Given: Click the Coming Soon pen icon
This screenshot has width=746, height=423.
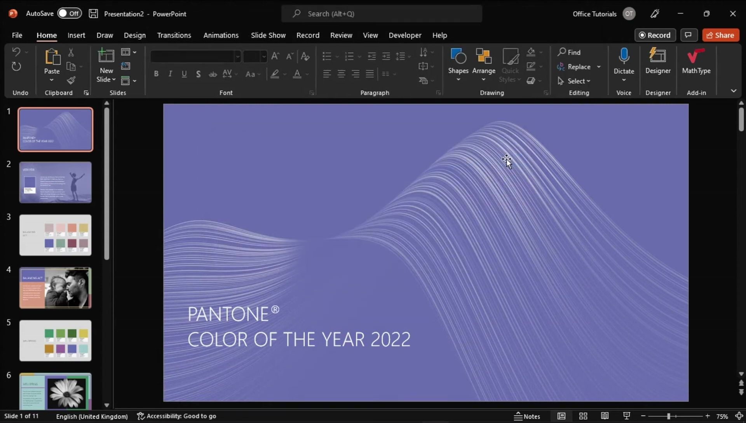Looking at the screenshot, I should 655,14.
